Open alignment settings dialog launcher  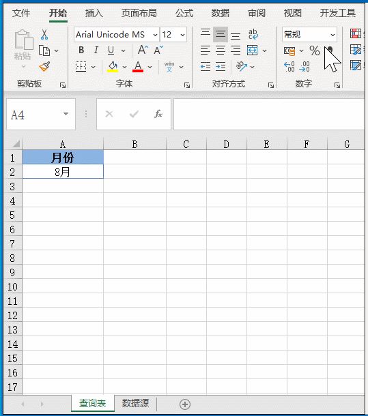point(271,85)
